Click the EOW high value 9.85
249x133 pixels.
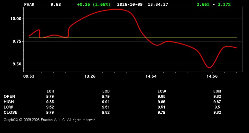(162, 102)
